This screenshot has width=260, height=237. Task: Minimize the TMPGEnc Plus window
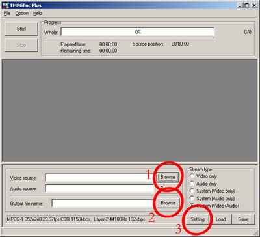(240, 5)
